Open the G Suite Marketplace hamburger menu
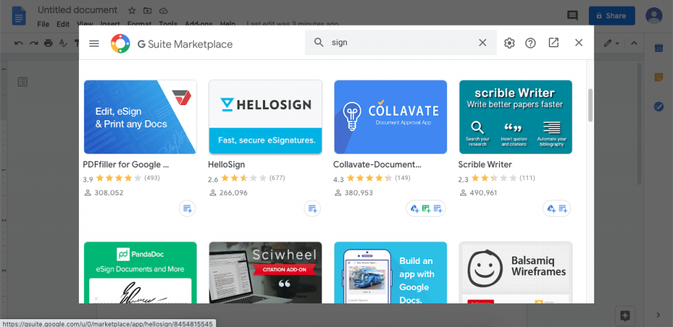This screenshot has height=327, width=673. [94, 43]
